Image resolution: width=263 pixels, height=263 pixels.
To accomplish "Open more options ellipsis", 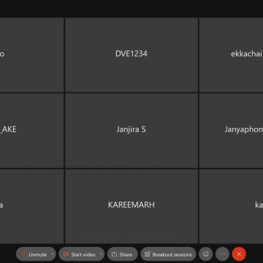I will click(x=222, y=254).
